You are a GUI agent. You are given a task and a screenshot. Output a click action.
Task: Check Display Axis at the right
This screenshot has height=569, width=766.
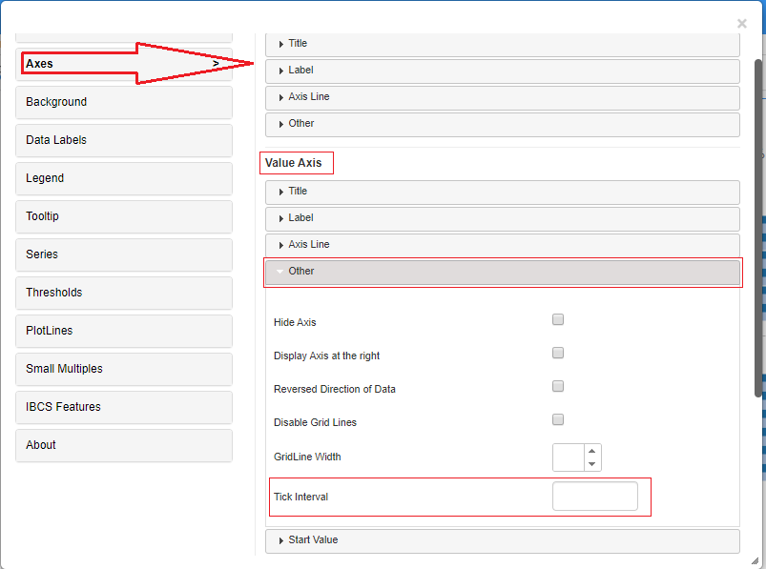[x=558, y=354]
